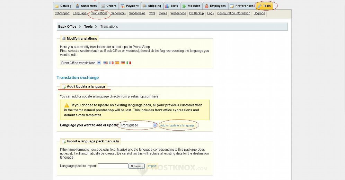The height and width of the screenshot is (180, 345).
Task: Click the Italian flag icon
Action: 129,63
